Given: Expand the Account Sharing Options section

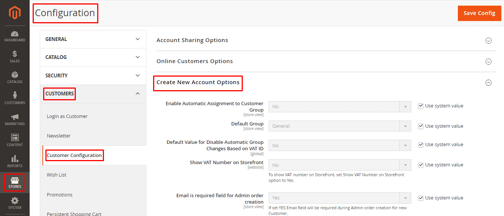Looking at the screenshot, I should click(x=488, y=41).
